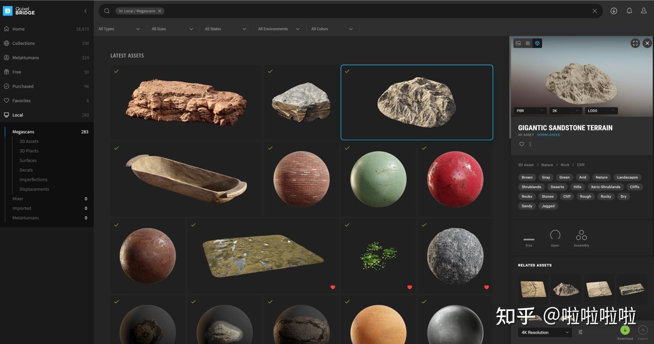Unfavorite the mossy ground surface heart
The height and width of the screenshot is (344, 654).
click(x=333, y=287)
